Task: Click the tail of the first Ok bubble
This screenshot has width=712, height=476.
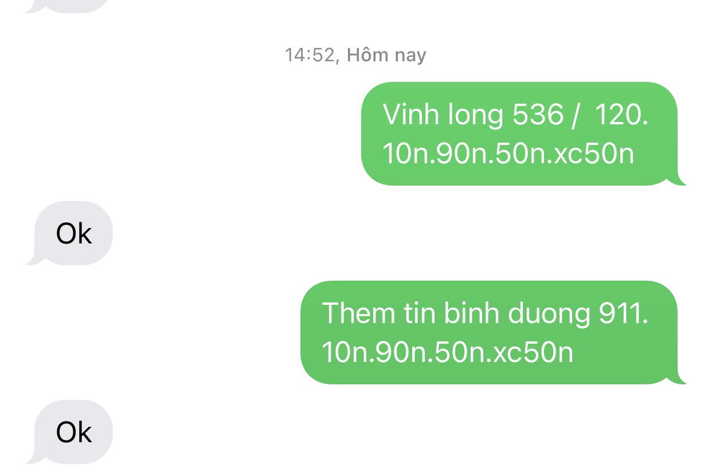Action: point(33,259)
